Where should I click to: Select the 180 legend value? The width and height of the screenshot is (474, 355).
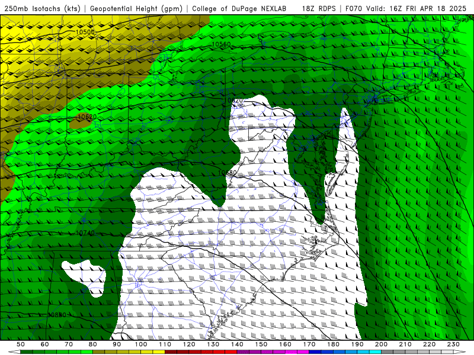click(334, 344)
